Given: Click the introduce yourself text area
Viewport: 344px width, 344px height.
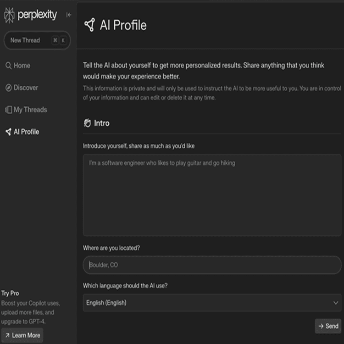Looking at the screenshot, I should coord(212,195).
